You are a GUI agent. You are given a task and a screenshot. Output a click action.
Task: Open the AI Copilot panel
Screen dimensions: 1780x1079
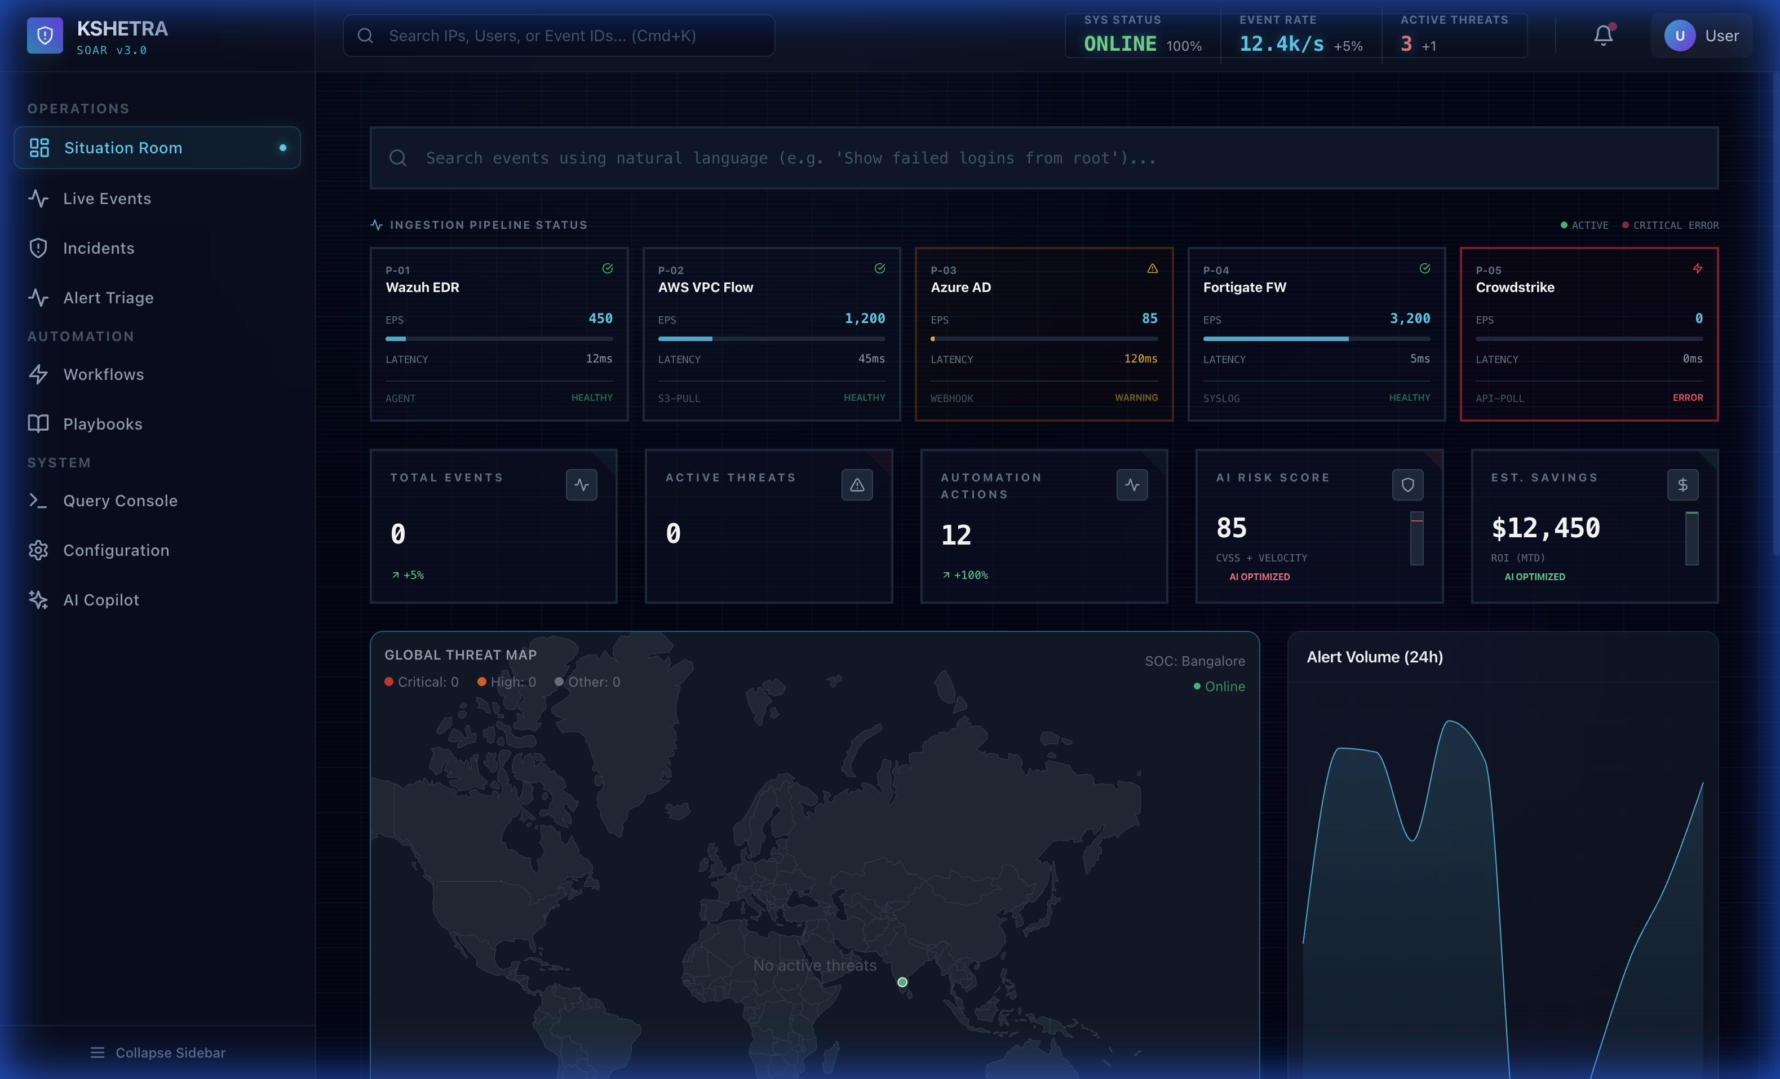tap(100, 599)
